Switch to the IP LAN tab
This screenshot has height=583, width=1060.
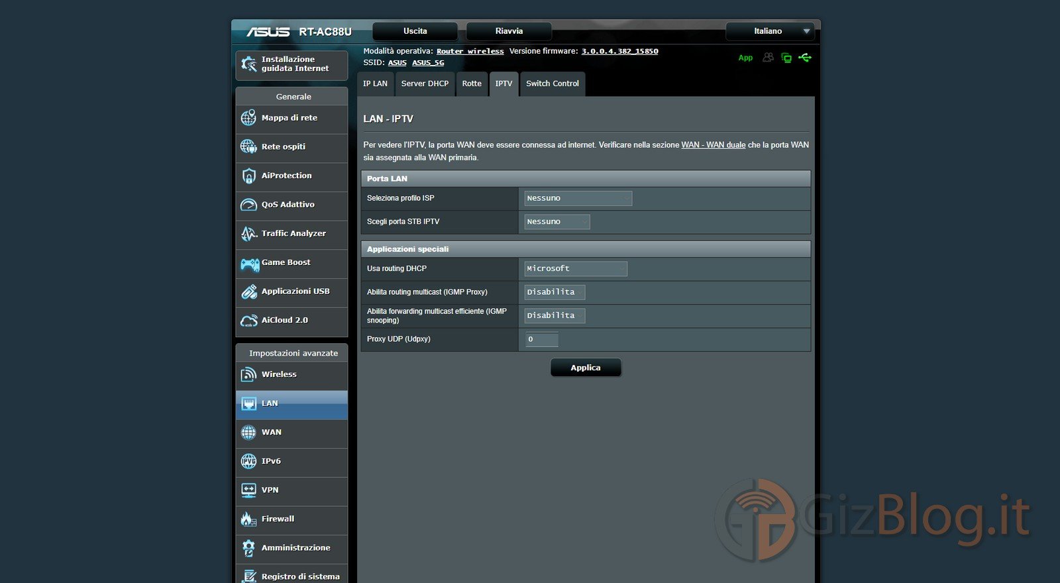(x=375, y=84)
